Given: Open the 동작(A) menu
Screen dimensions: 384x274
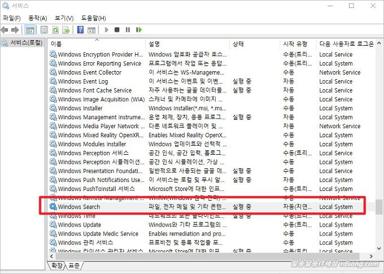Looking at the screenshot, I should [38, 18].
